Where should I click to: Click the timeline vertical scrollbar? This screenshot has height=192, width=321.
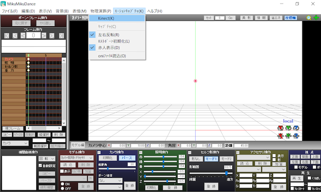pos(64,92)
